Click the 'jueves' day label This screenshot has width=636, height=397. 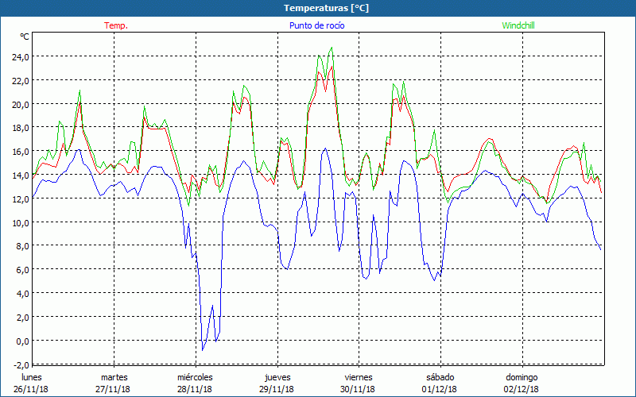tap(277, 378)
